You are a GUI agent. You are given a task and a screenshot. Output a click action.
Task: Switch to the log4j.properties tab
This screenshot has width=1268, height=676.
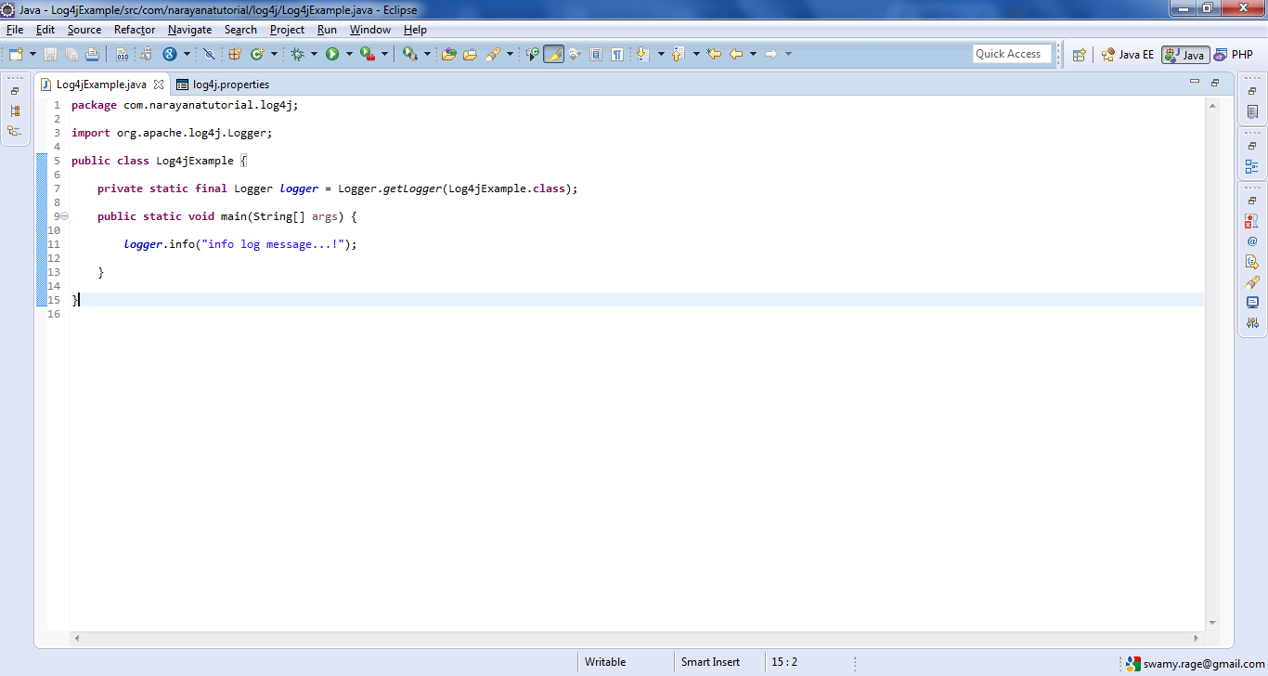click(x=223, y=84)
